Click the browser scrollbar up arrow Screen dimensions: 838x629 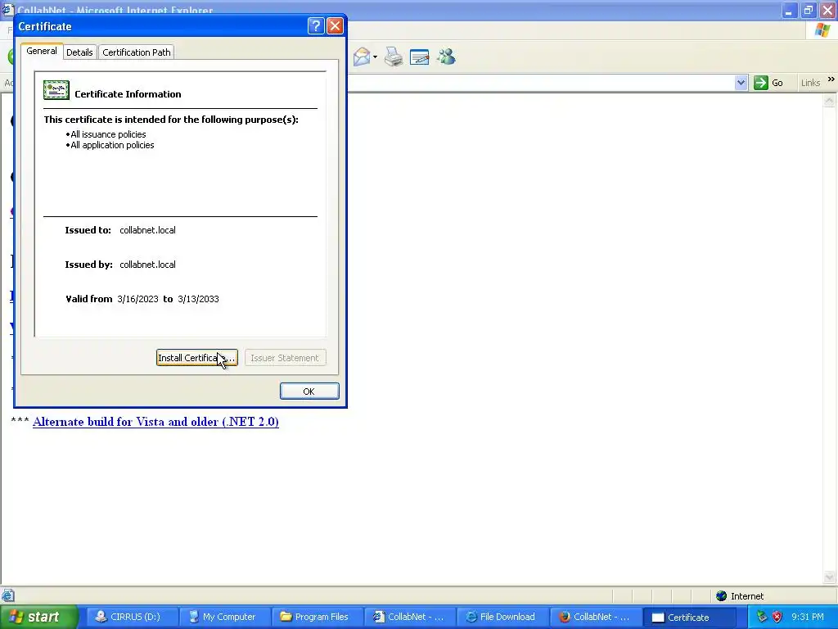pyautogui.click(x=830, y=100)
